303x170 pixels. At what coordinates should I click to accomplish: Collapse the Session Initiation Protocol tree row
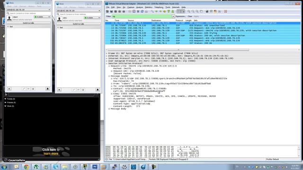107,63
